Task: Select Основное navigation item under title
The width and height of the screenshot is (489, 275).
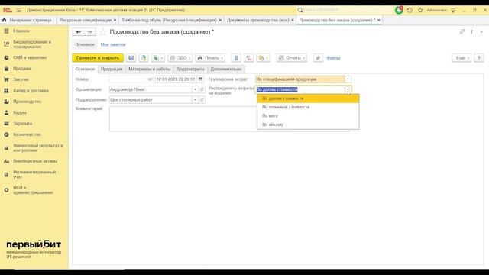Action: tap(85, 44)
